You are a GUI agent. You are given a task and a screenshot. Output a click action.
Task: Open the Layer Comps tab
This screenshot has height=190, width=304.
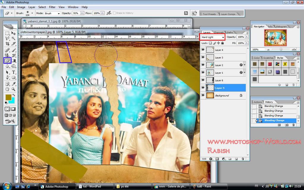point(228,14)
